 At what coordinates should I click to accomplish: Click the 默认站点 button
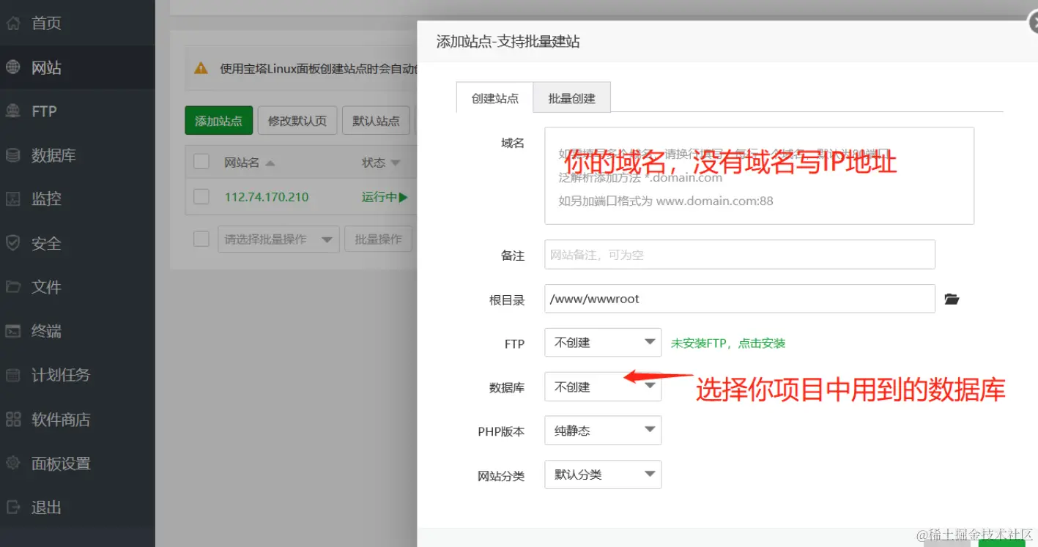[376, 120]
